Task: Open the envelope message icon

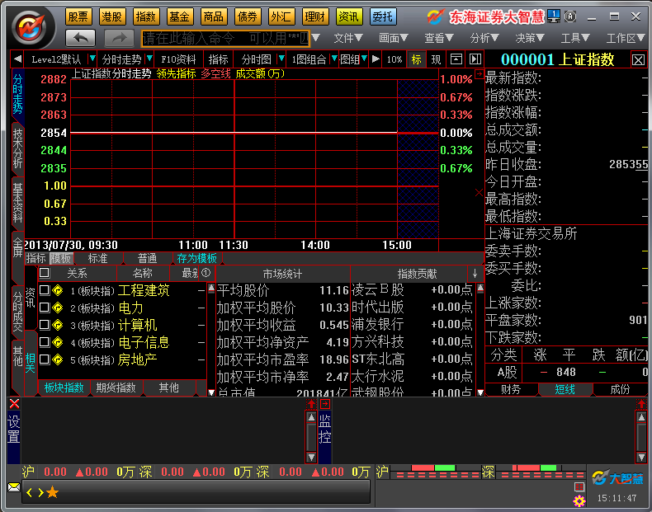Action: 14,487
